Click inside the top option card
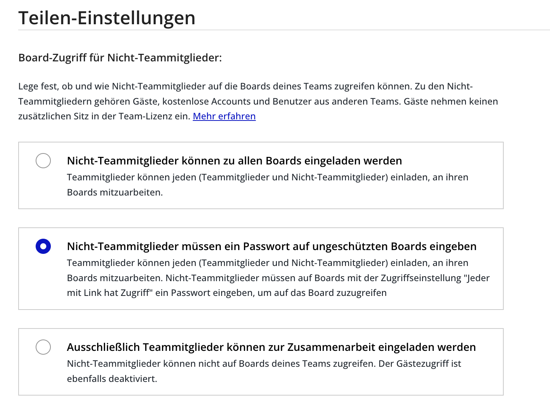Viewport: 550px width, 413px height. pos(261,175)
